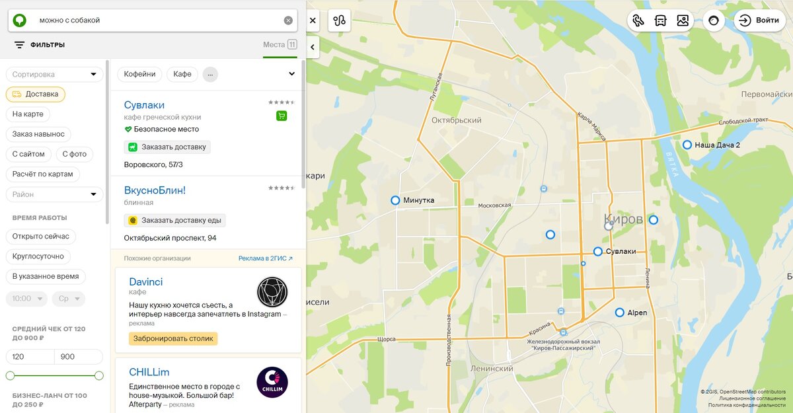The height and width of the screenshot is (413, 793).
Task: Open the Район dropdown
Action: (54, 194)
